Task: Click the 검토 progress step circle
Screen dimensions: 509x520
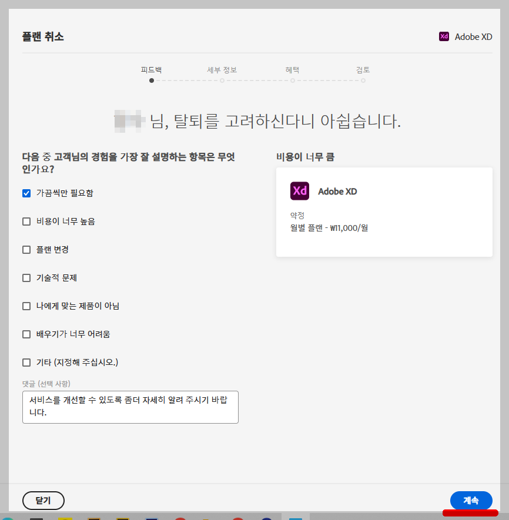Action: point(363,80)
